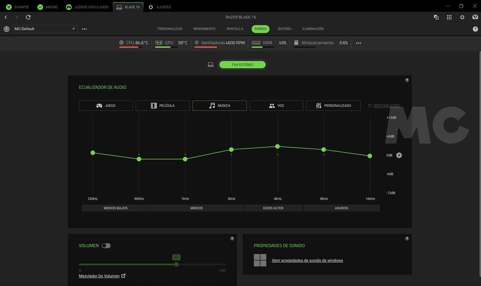
Task: Enable THX Estéreo mode
Action: point(242,65)
